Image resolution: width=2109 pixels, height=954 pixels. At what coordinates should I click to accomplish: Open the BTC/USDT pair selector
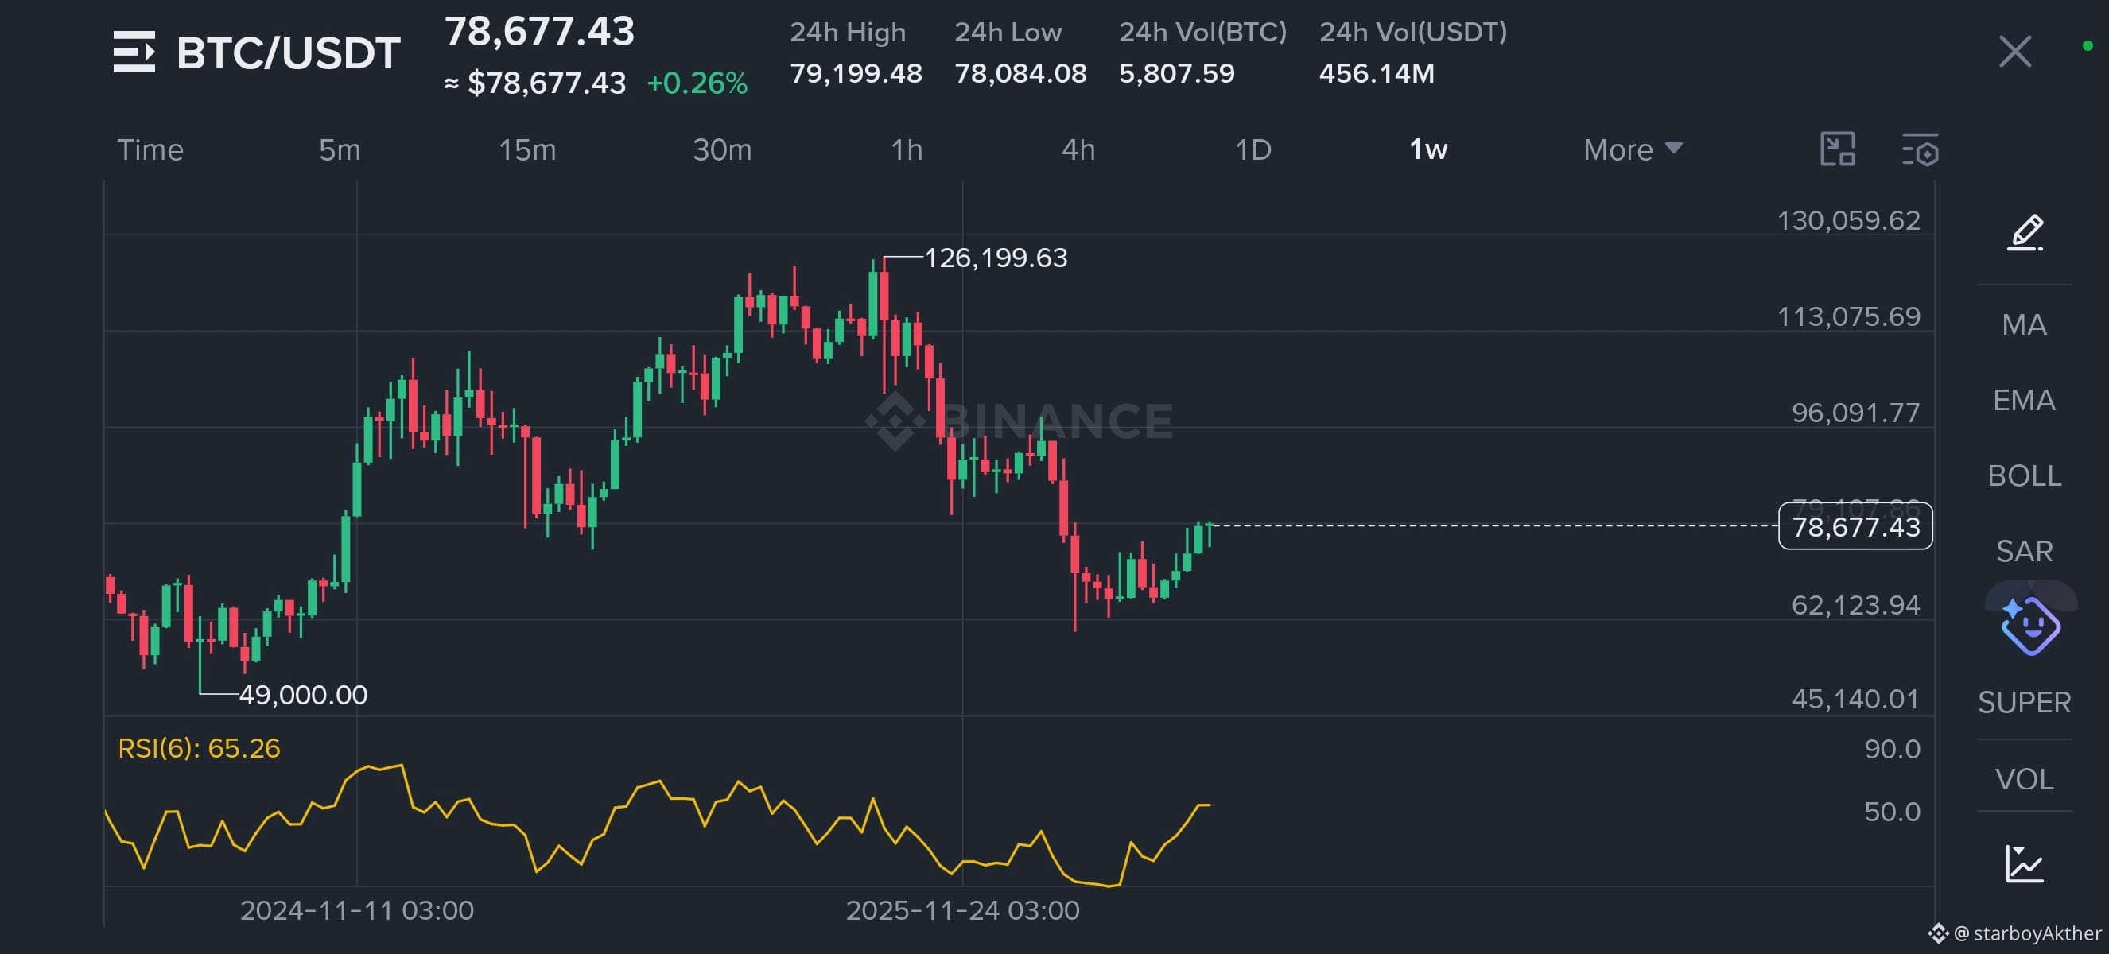[288, 53]
